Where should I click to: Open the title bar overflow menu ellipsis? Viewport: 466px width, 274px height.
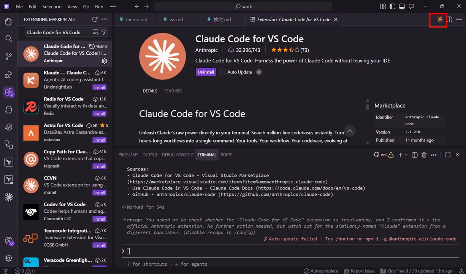coord(113,6)
